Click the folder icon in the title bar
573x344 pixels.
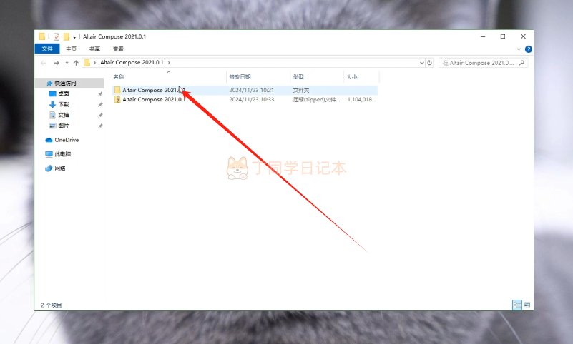pos(42,36)
